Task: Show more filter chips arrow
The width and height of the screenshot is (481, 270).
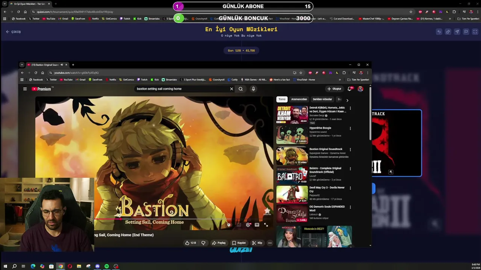Action: [x=347, y=100]
